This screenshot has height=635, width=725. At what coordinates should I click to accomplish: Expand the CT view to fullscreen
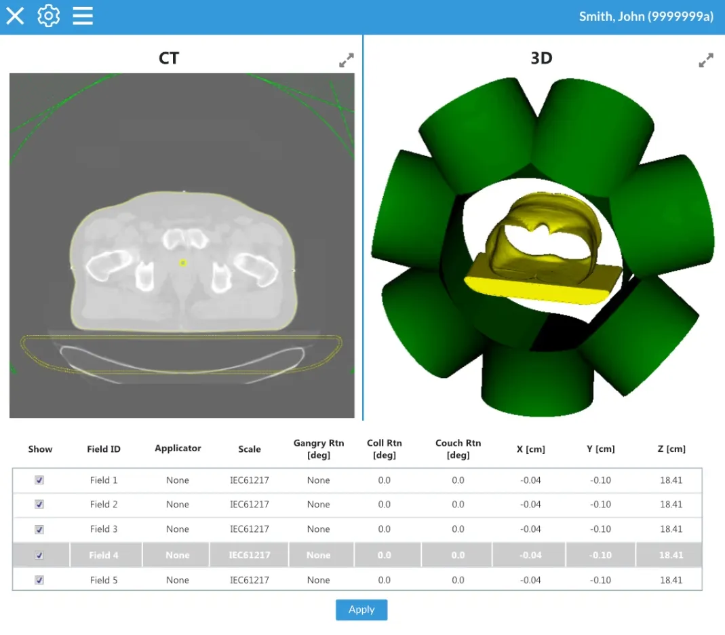[x=347, y=60]
